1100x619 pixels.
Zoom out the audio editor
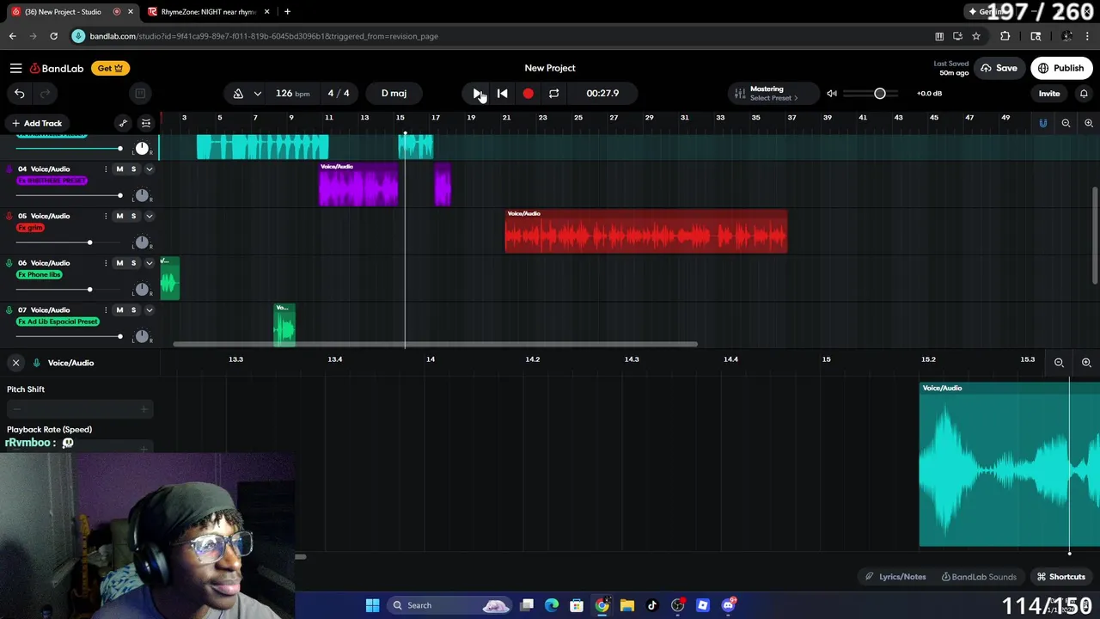click(x=1059, y=363)
